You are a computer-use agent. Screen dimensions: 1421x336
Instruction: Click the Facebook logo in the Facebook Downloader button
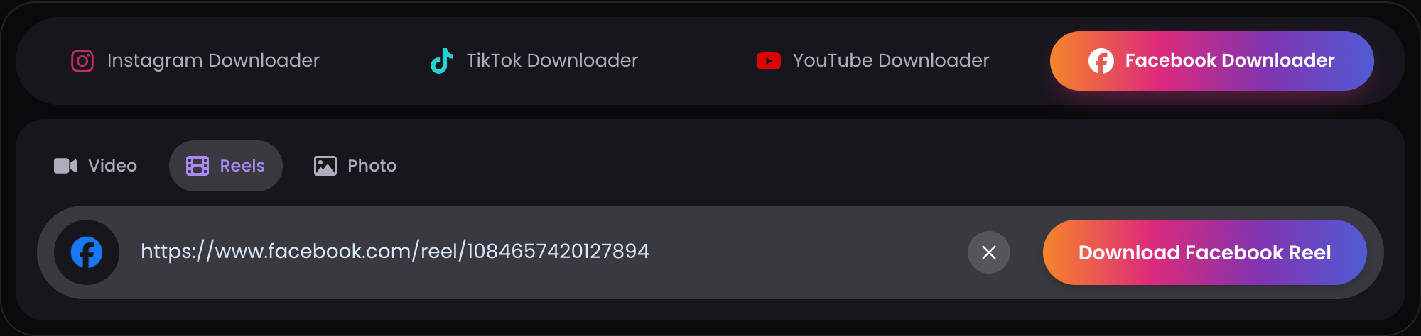[1101, 61]
